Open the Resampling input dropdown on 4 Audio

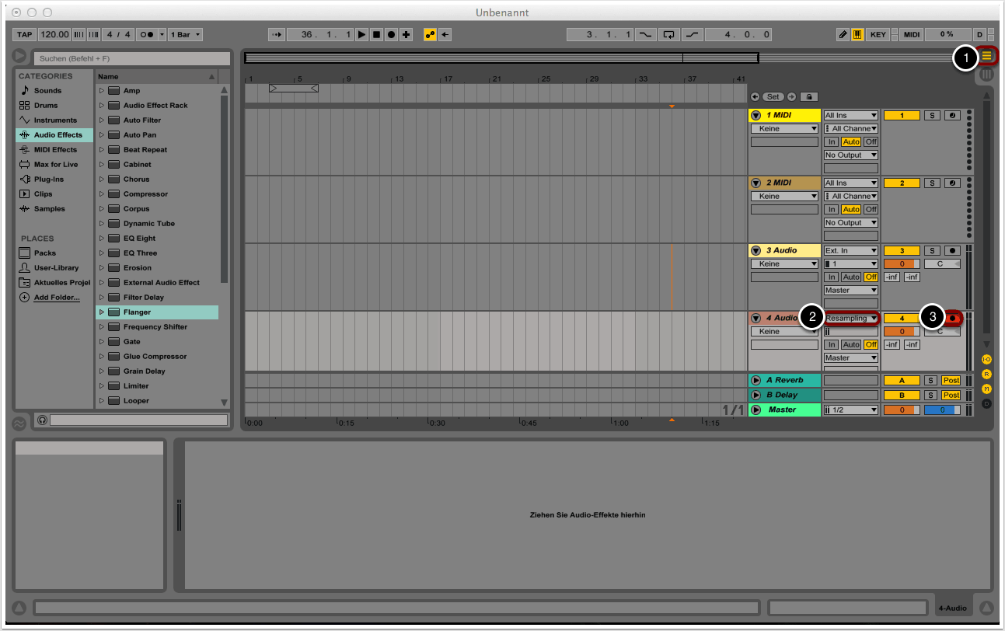(851, 318)
